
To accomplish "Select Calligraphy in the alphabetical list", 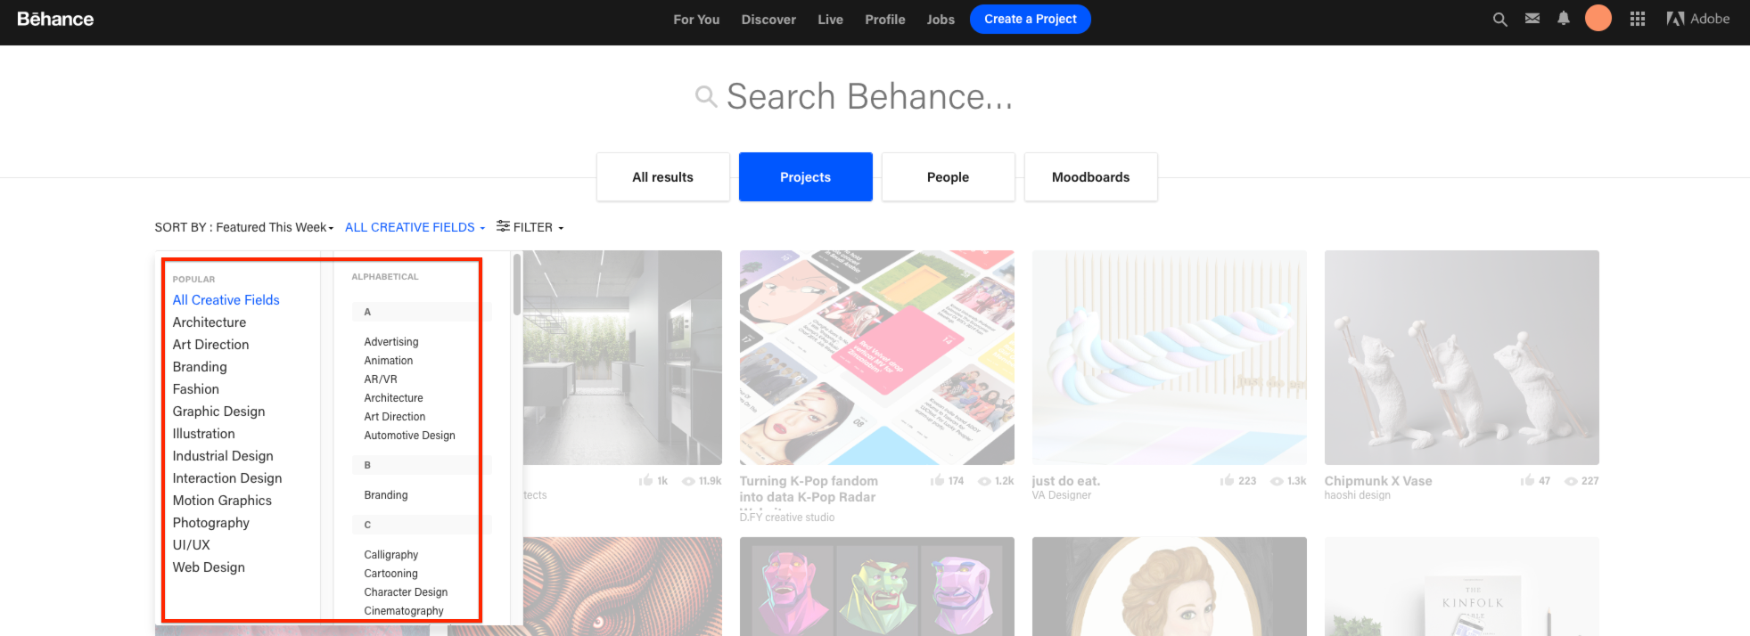I will click(391, 555).
